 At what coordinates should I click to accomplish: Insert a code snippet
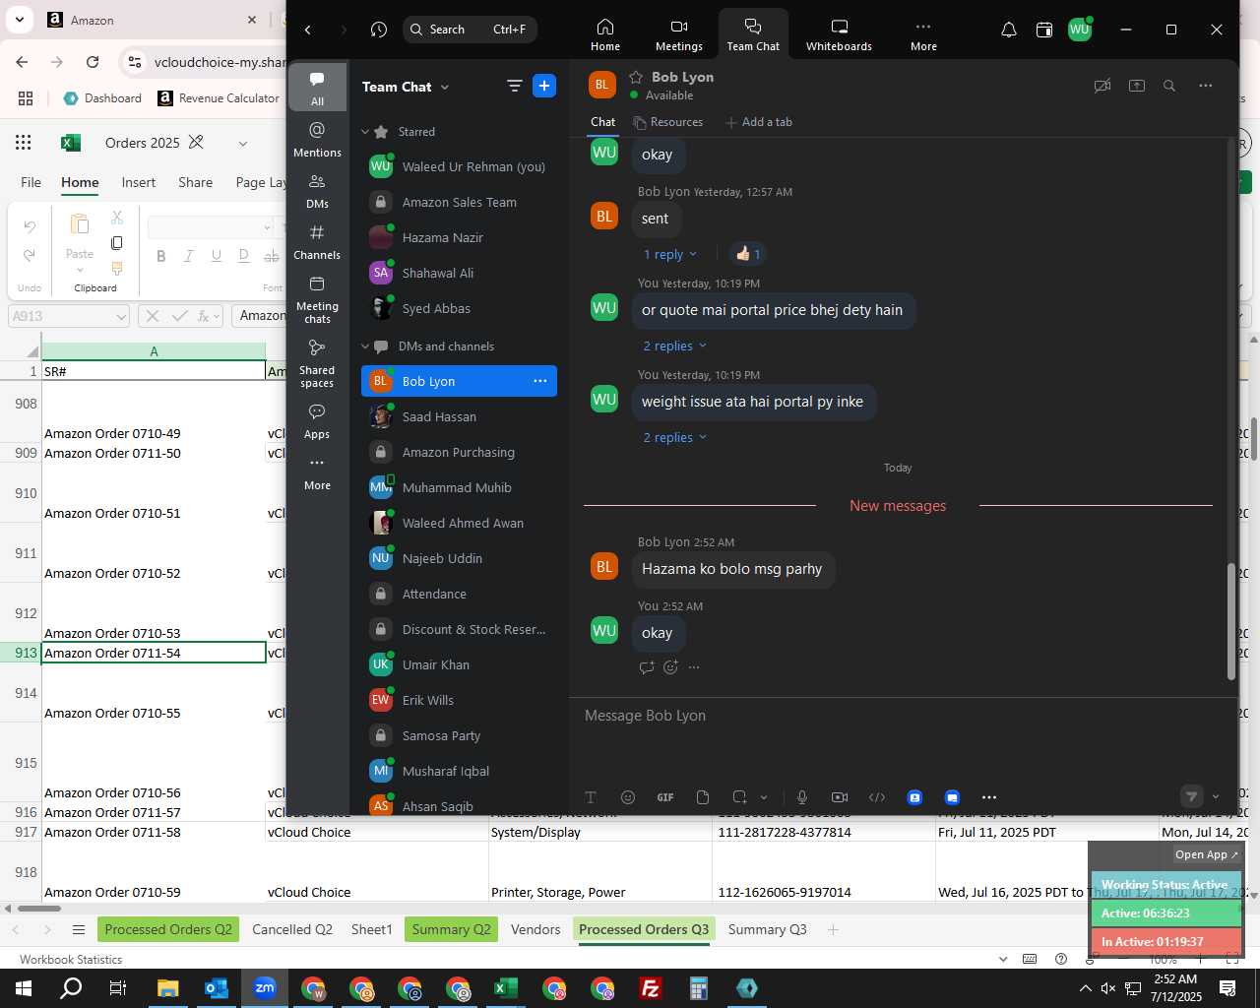pos(877,797)
